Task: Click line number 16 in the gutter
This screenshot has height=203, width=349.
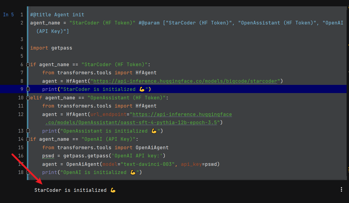Action: pos(21,156)
